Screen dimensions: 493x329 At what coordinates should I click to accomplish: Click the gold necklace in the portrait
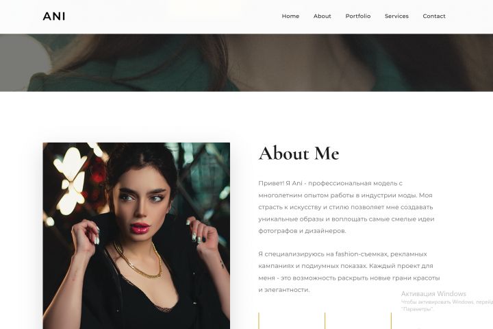(138, 260)
